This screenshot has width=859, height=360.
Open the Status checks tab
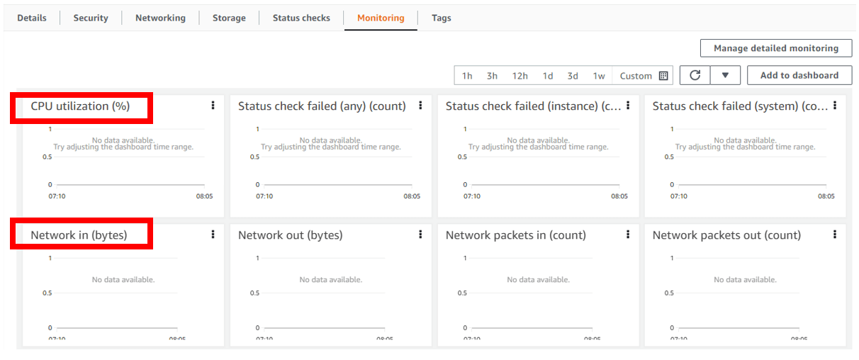(x=301, y=18)
